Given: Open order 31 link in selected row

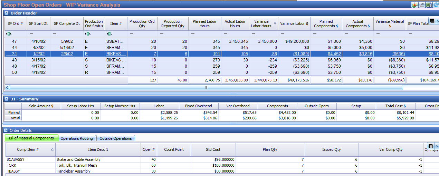Looking at the screenshot, I should click(15, 54).
